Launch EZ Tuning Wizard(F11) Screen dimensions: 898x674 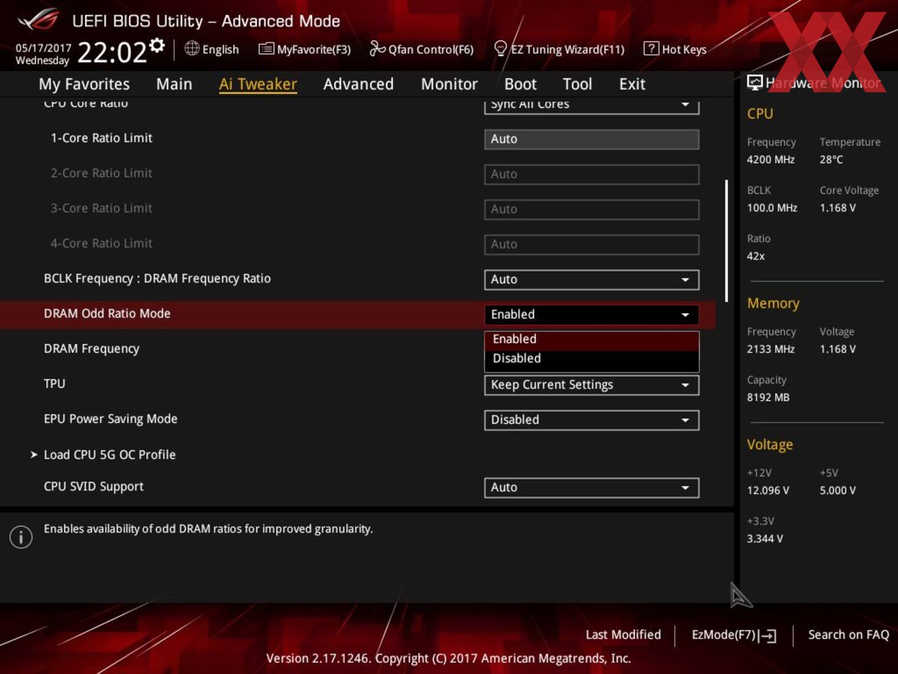pyautogui.click(x=559, y=49)
